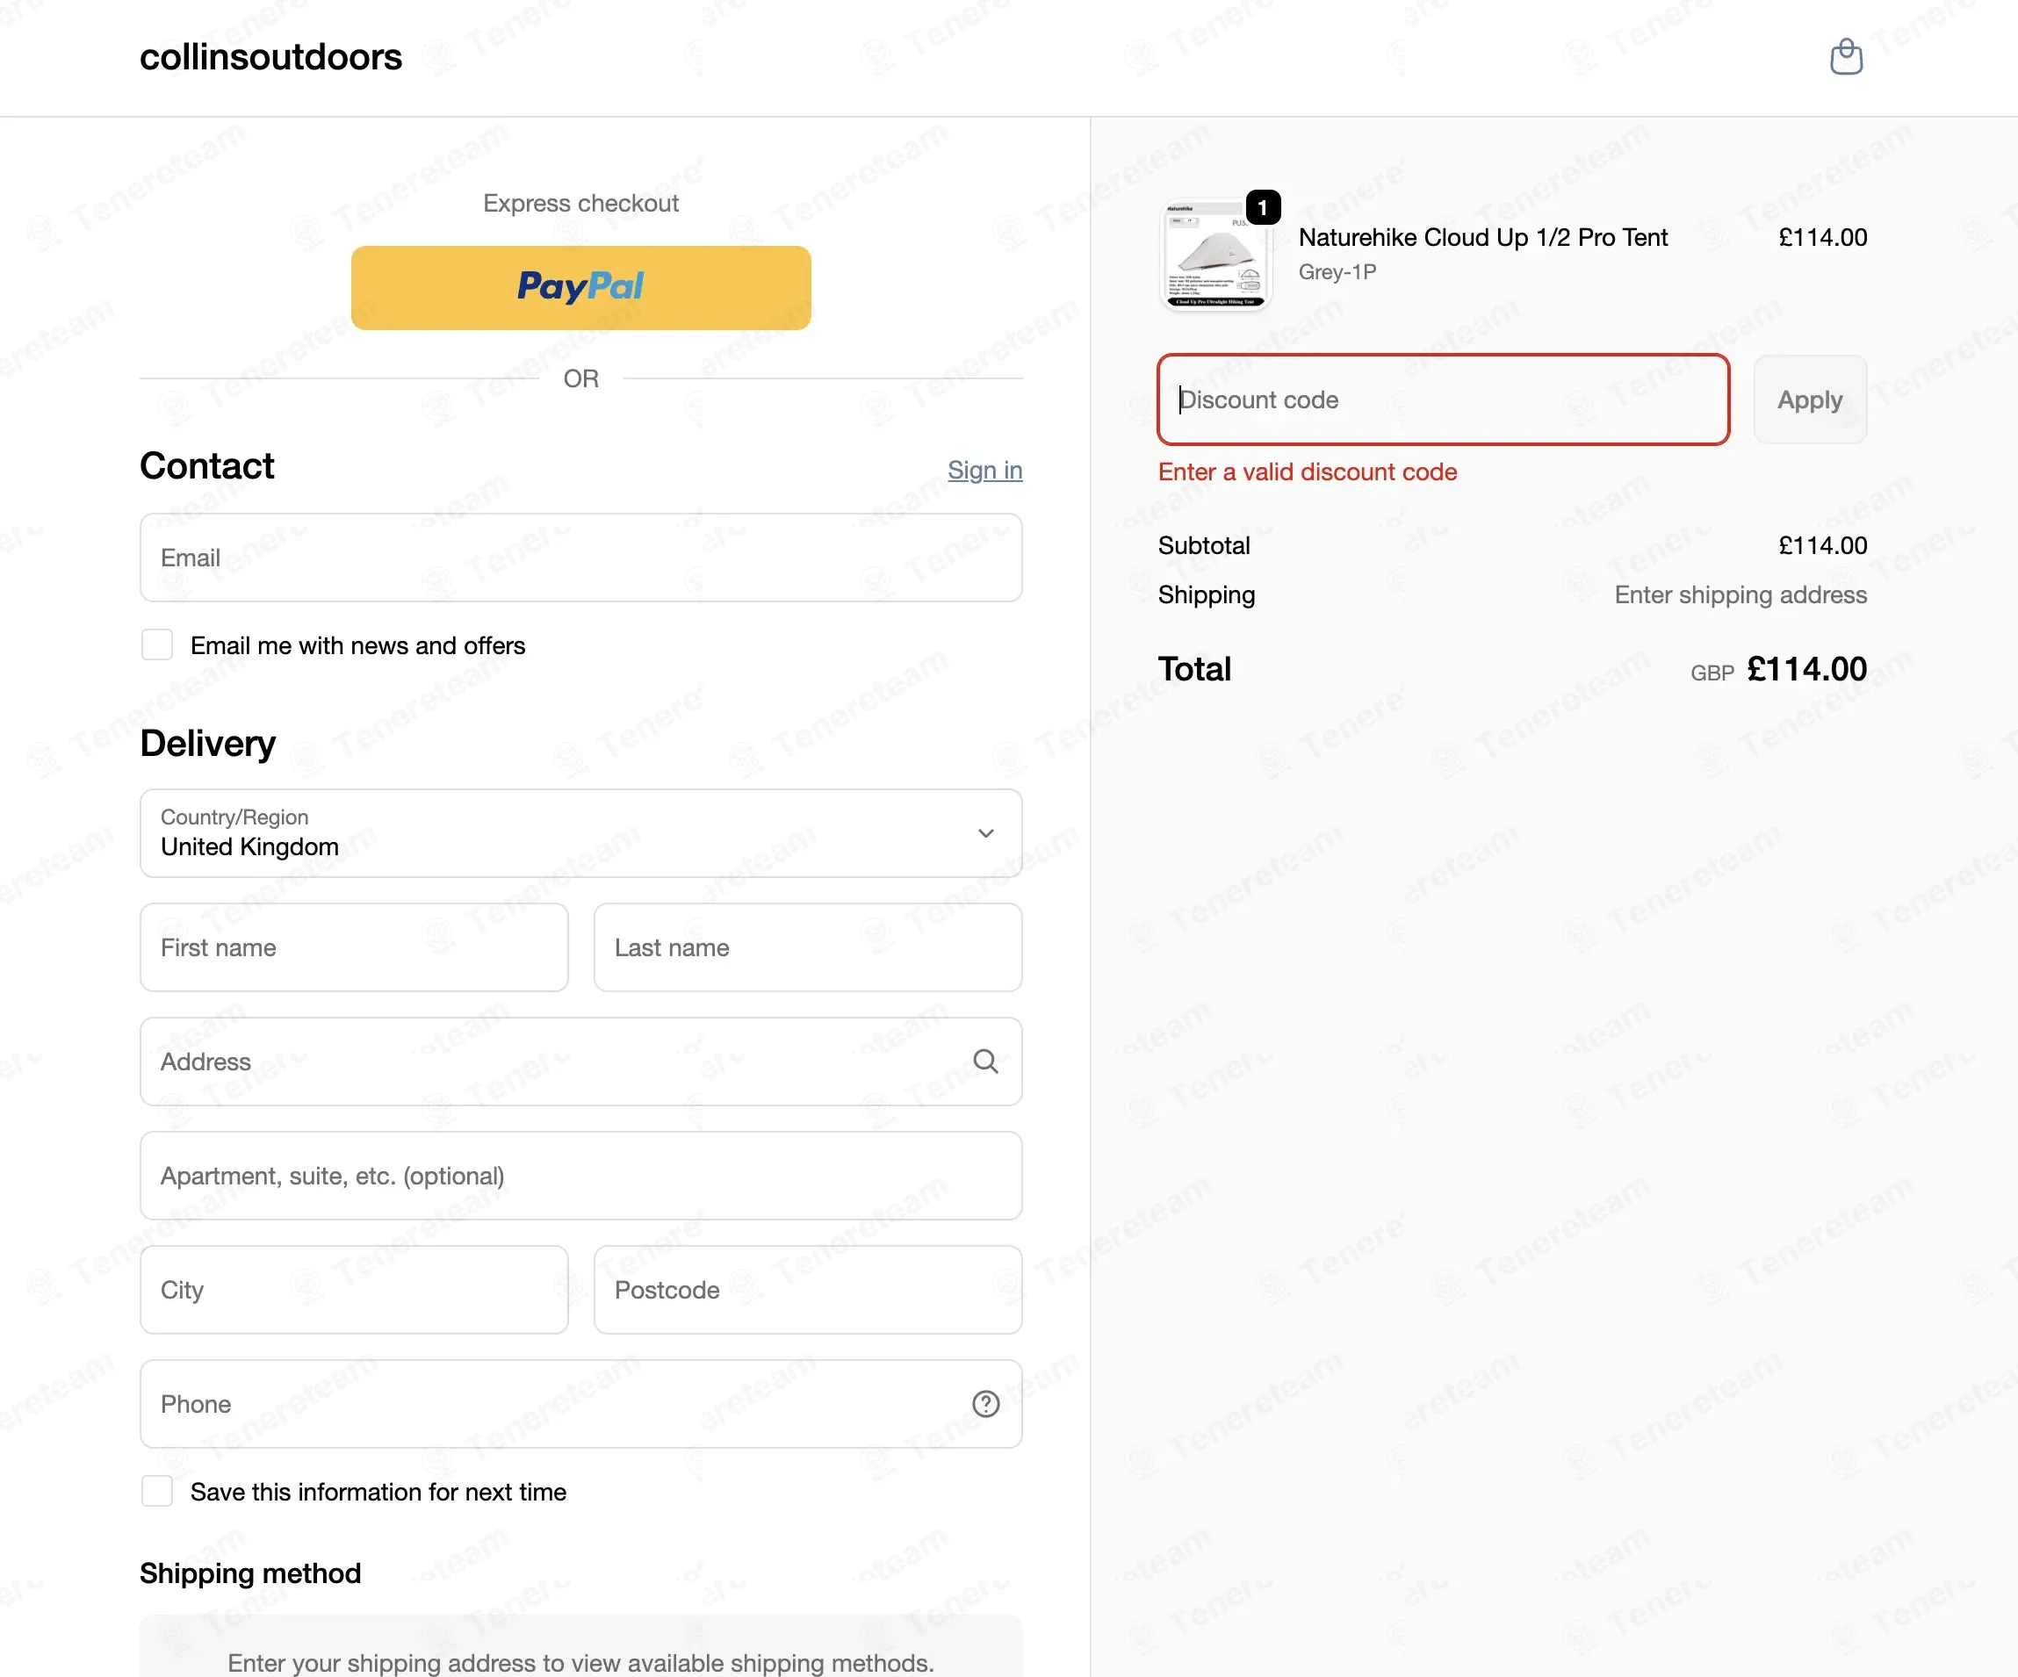
Task: Click the Delivery section heading
Action: tap(207, 743)
